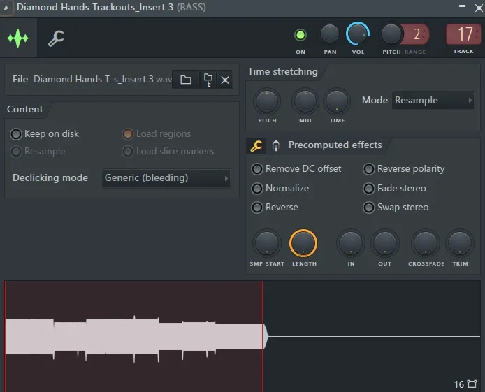Toggle the Content Resample option

38,152
